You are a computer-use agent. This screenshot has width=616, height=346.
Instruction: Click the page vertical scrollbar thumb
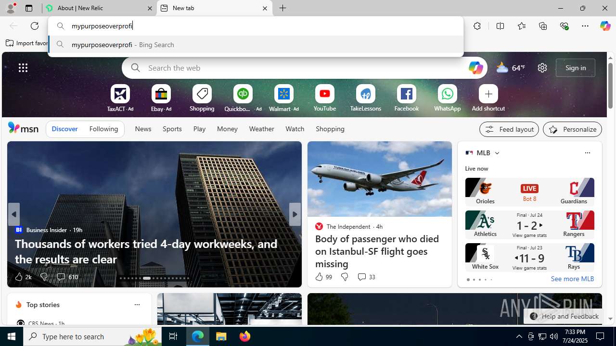(610, 86)
